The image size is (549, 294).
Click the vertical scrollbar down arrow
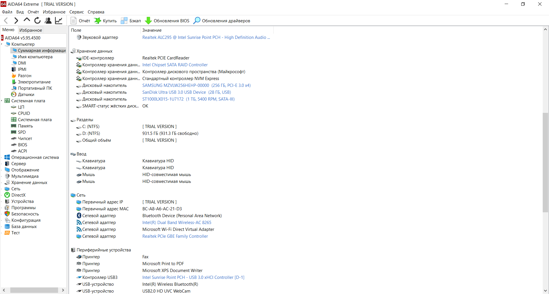click(x=545, y=291)
